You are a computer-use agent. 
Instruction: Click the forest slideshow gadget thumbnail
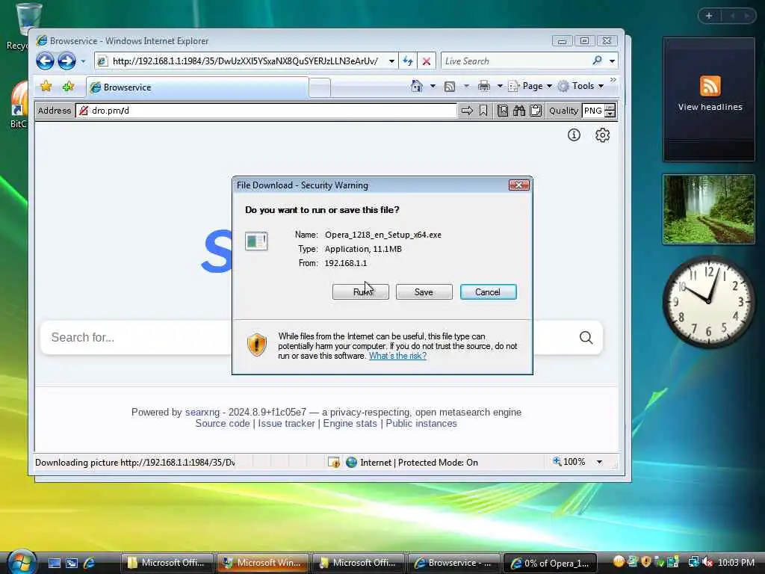pos(709,209)
